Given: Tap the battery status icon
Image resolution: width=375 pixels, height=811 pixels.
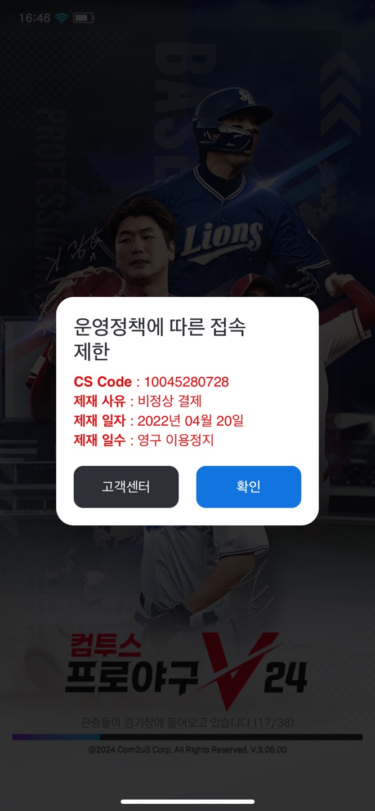Looking at the screenshot, I should point(83,18).
